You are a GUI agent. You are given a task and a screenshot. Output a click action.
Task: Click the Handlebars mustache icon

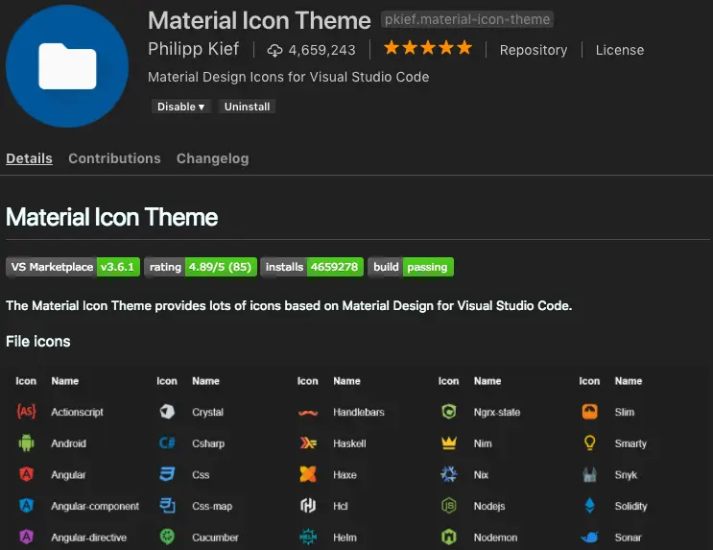coord(308,413)
